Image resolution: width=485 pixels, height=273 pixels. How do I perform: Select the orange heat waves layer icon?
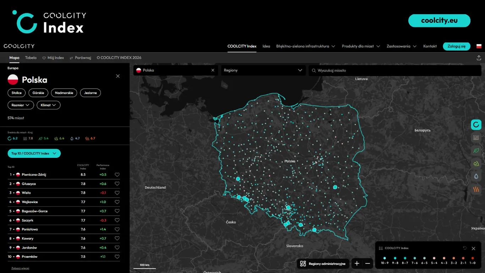pos(476,189)
